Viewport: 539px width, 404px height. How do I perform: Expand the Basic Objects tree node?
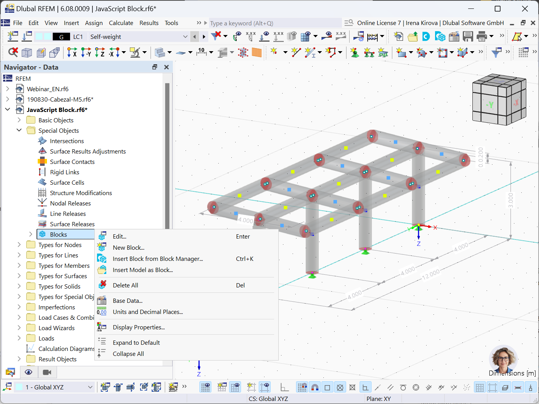(x=18, y=120)
